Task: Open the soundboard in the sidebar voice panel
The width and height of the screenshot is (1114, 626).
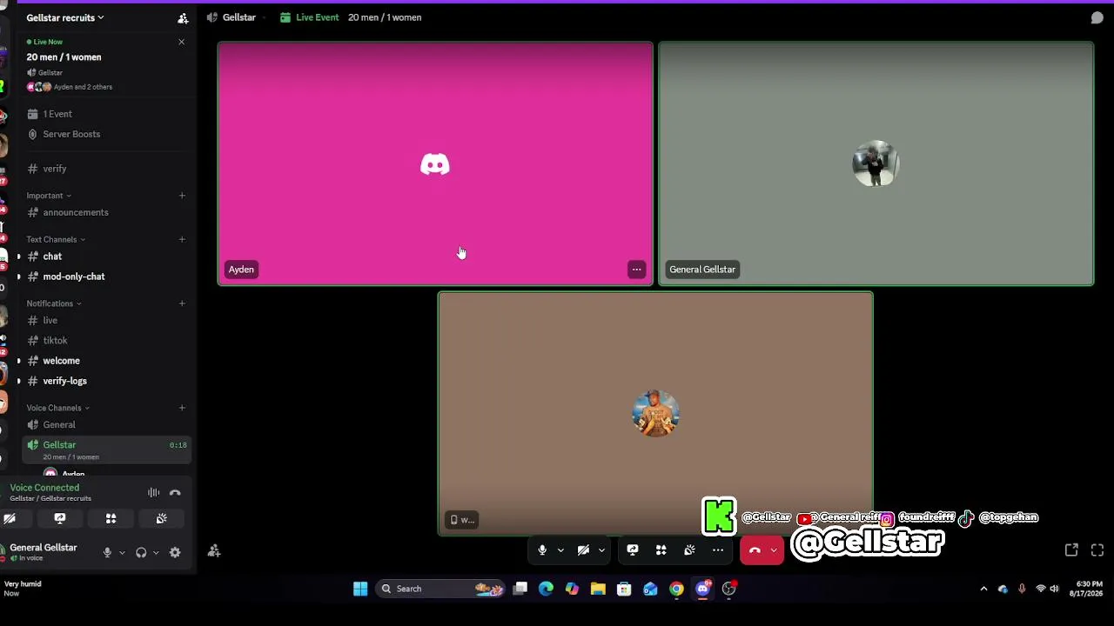Action: [x=161, y=519]
